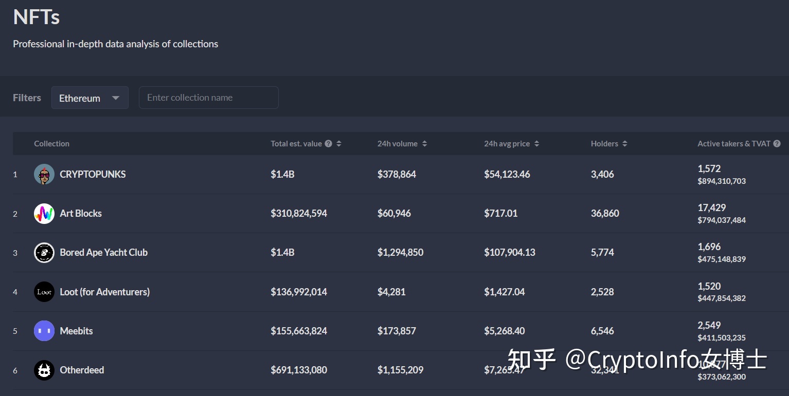Select Meebits holders count 6,546
The image size is (789, 396).
click(x=602, y=331)
